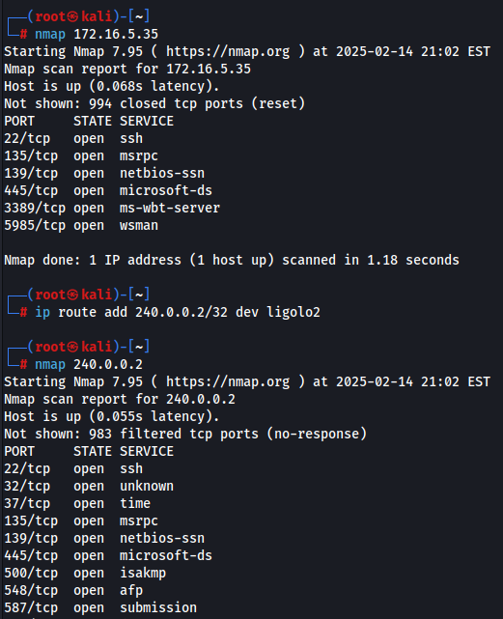Click the skull icon in second prompt
503x619 pixels.
72,295
